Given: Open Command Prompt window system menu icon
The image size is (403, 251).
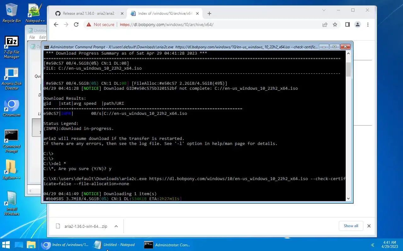Looking at the screenshot, I should 46,47.
